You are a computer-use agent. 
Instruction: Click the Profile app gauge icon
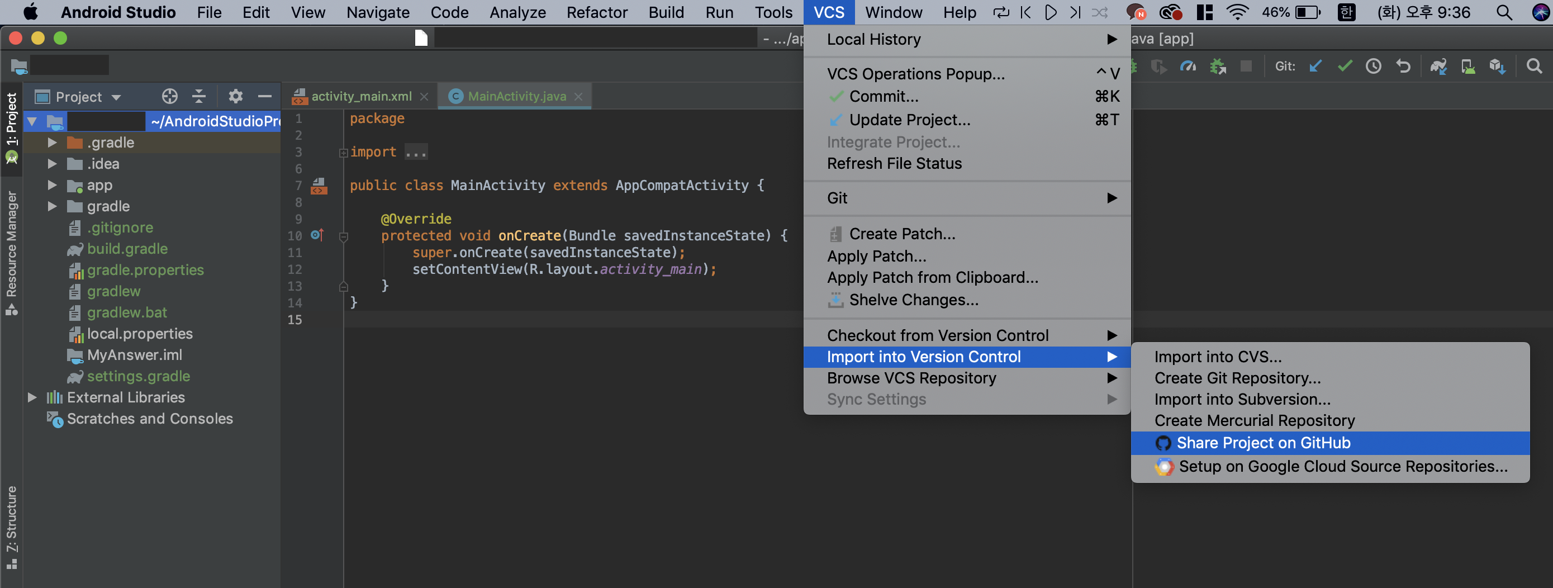click(x=1188, y=66)
